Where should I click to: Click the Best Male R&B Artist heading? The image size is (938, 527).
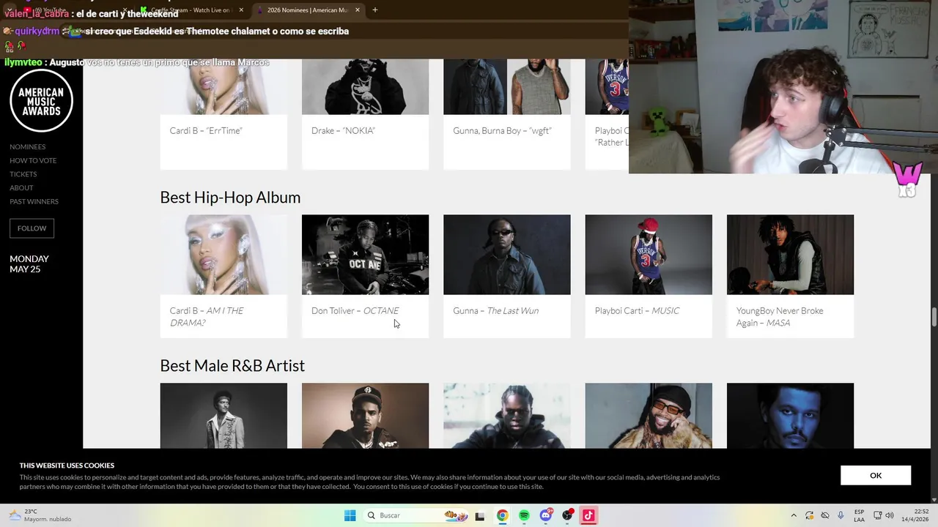pos(232,365)
